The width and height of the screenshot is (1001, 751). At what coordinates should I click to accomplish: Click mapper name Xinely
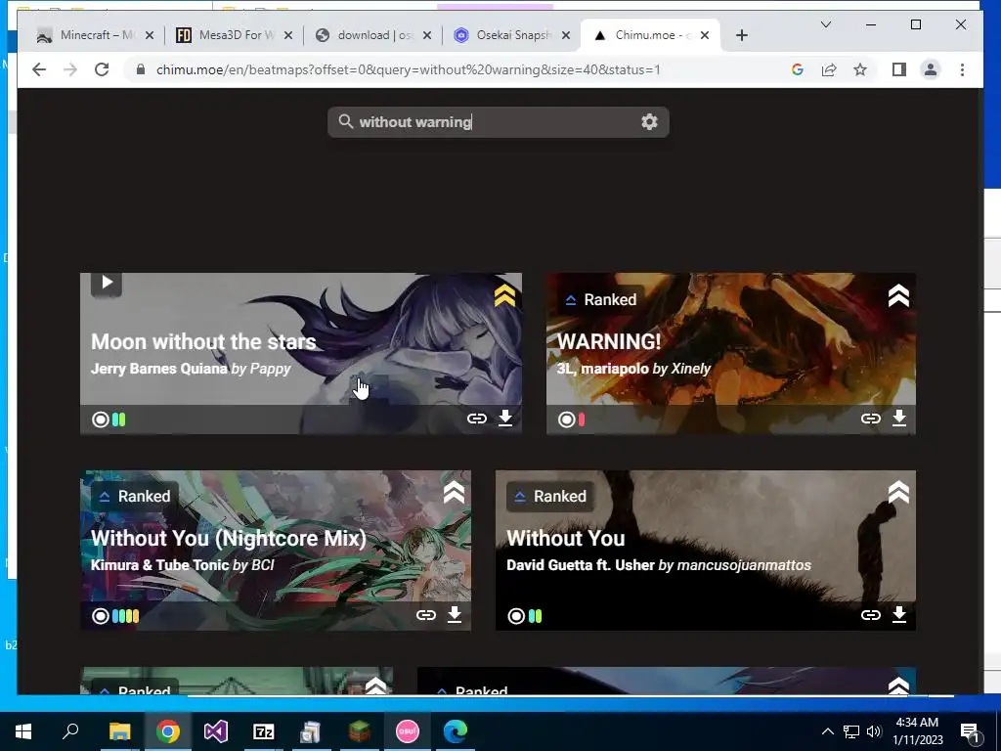pyautogui.click(x=690, y=369)
